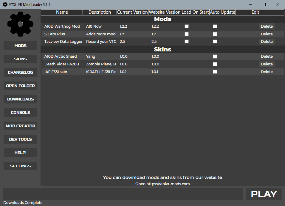Click the Load On Start column header
This screenshot has height=206, width=285.
195,12
